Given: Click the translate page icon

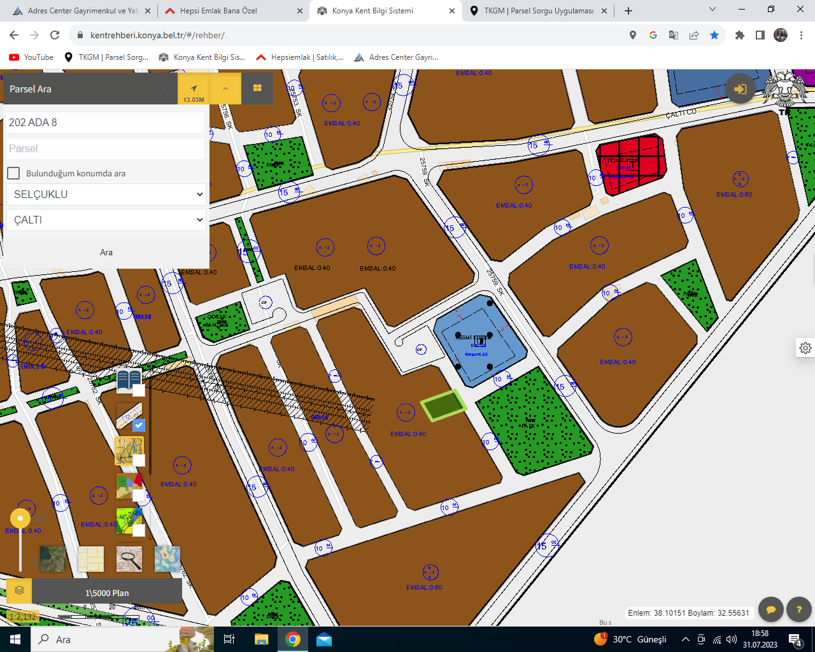Looking at the screenshot, I should point(674,35).
